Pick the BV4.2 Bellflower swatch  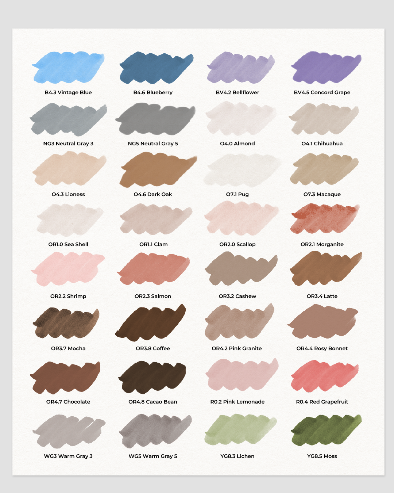click(241, 68)
